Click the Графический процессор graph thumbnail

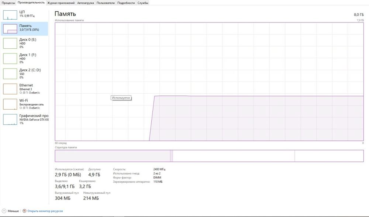coord(10,119)
